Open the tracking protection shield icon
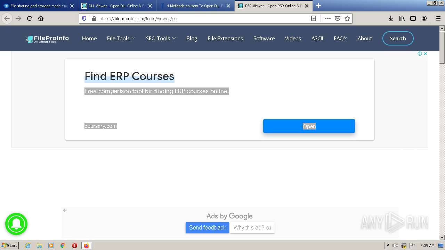445x250 pixels. 84,18
